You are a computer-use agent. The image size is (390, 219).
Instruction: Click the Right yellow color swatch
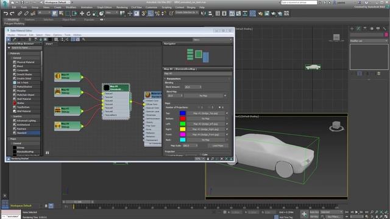click(x=183, y=129)
